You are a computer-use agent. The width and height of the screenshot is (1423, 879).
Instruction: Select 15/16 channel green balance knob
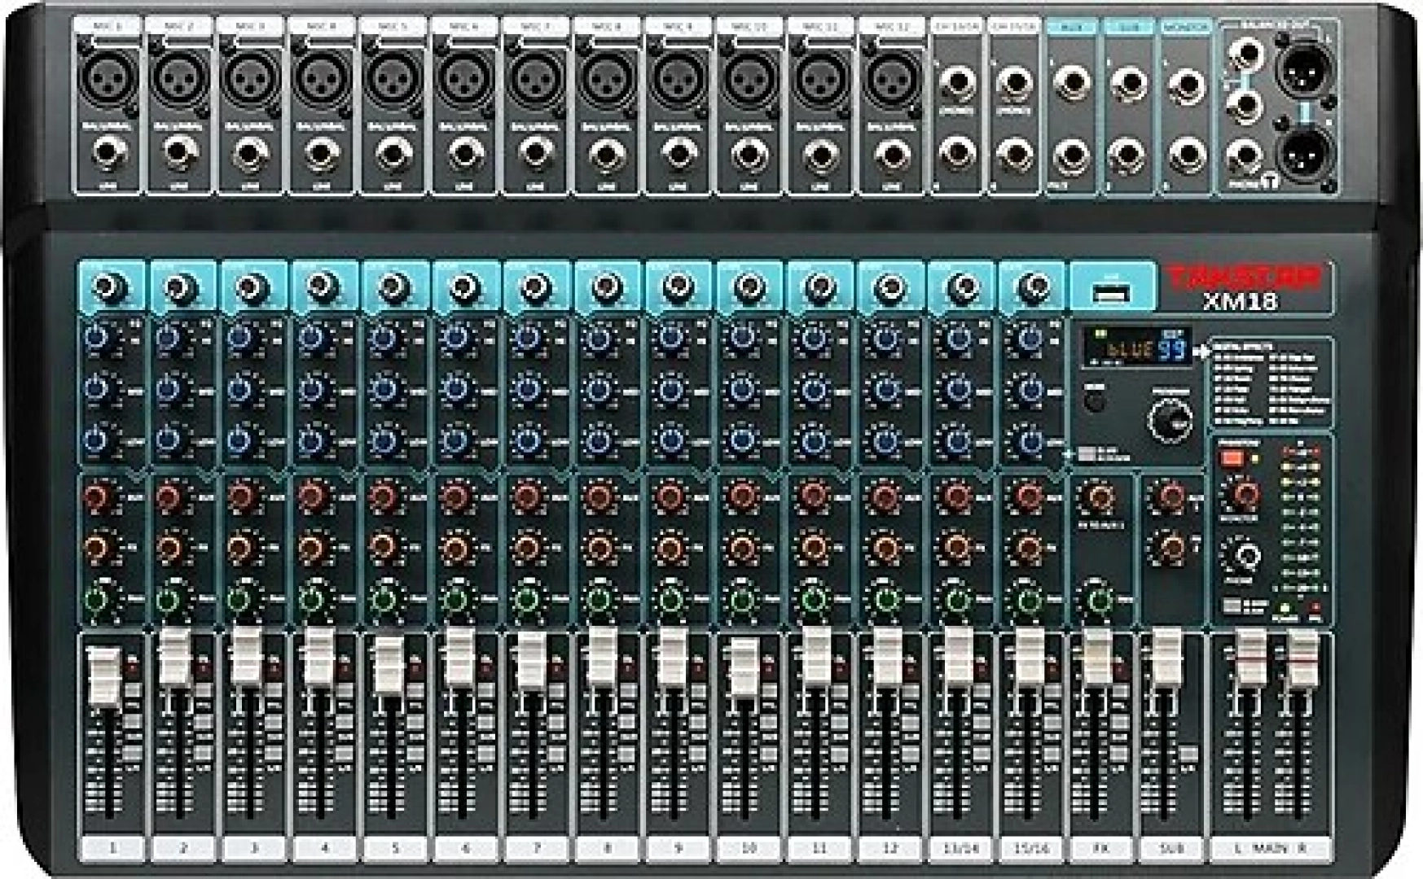coord(1027,600)
